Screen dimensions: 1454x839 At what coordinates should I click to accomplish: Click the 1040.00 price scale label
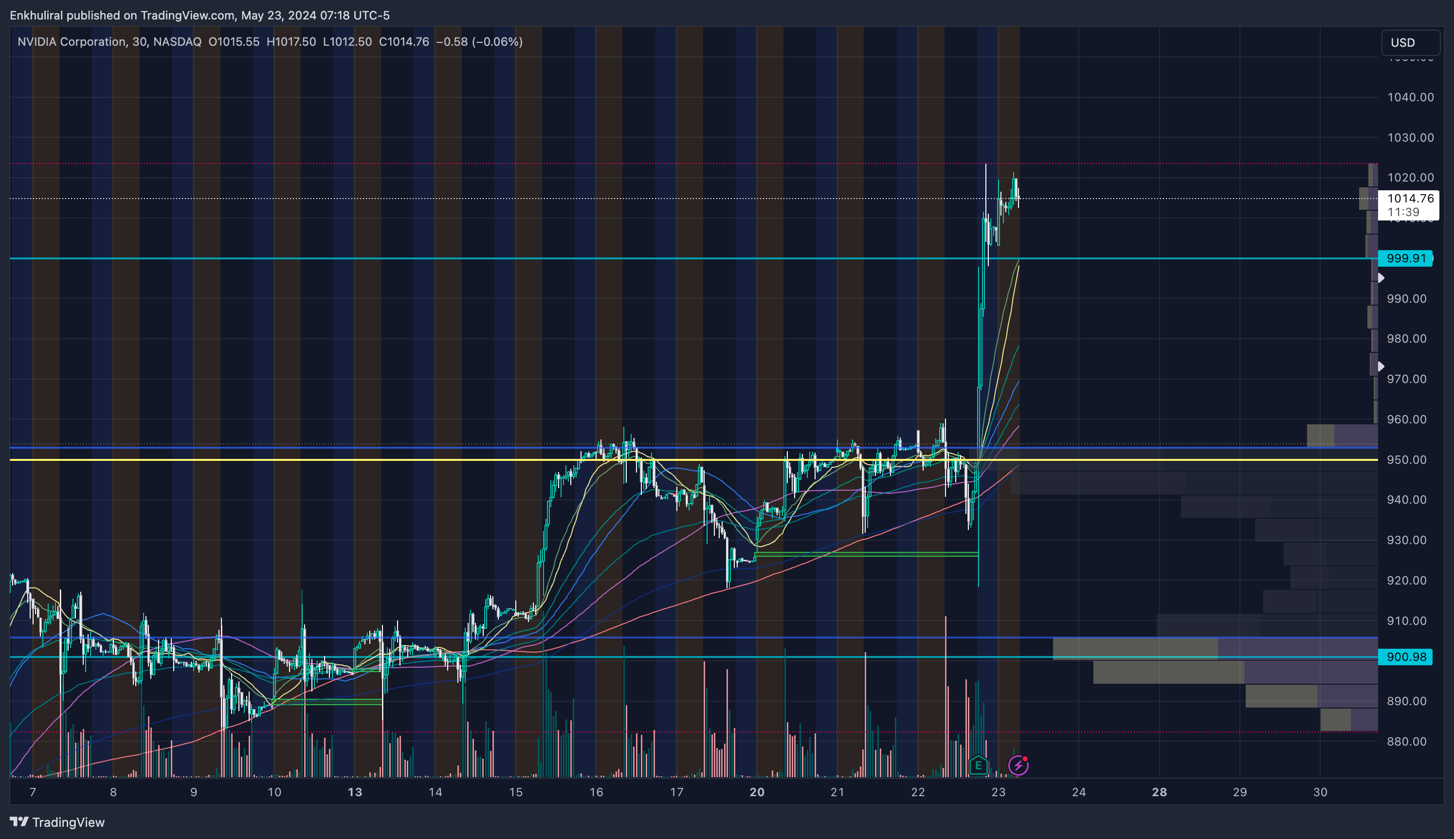pyautogui.click(x=1410, y=97)
